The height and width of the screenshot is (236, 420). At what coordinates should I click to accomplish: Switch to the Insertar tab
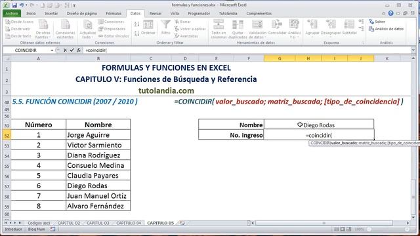[51, 13]
